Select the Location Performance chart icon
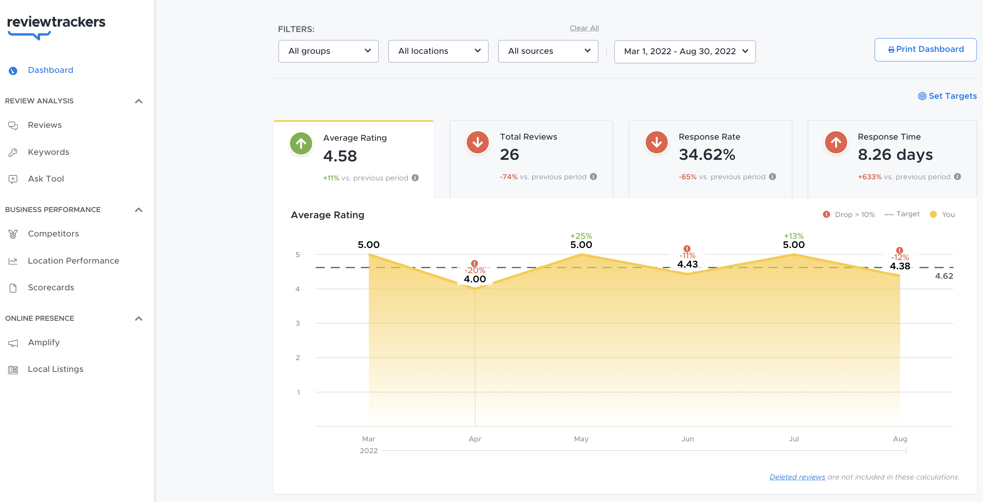The image size is (983, 502). (13, 261)
